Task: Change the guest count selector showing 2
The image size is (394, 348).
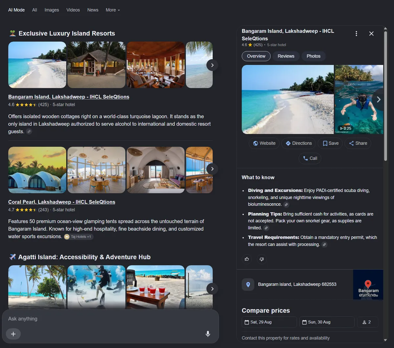Action: [x=368, y=322]
